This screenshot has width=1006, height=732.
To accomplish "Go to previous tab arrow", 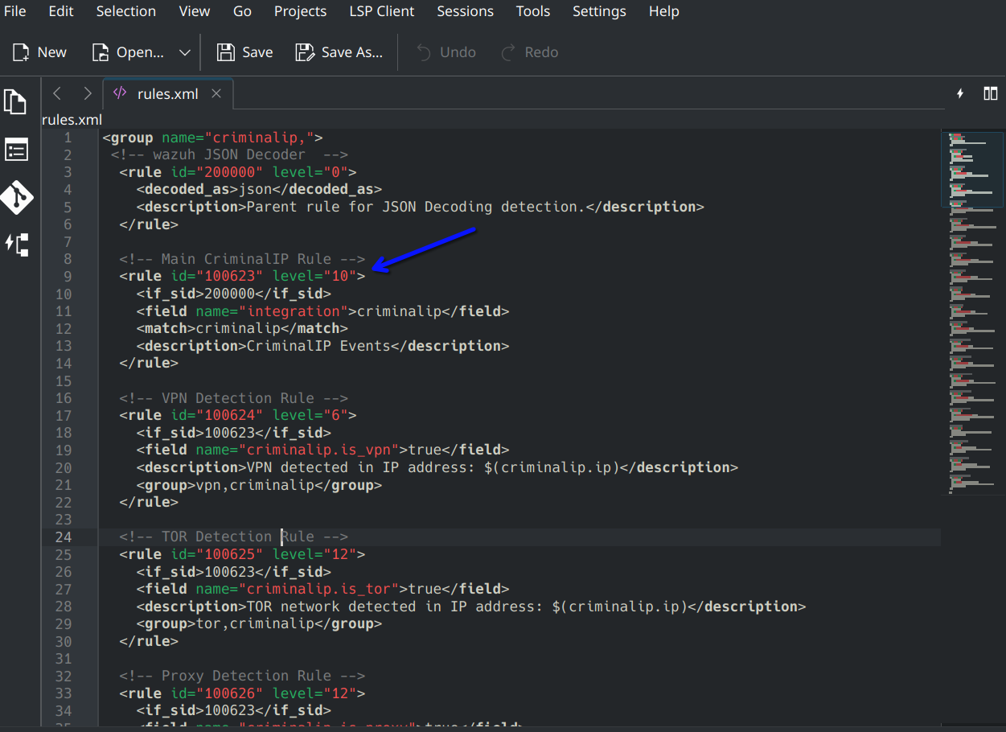I will [57, 94].
